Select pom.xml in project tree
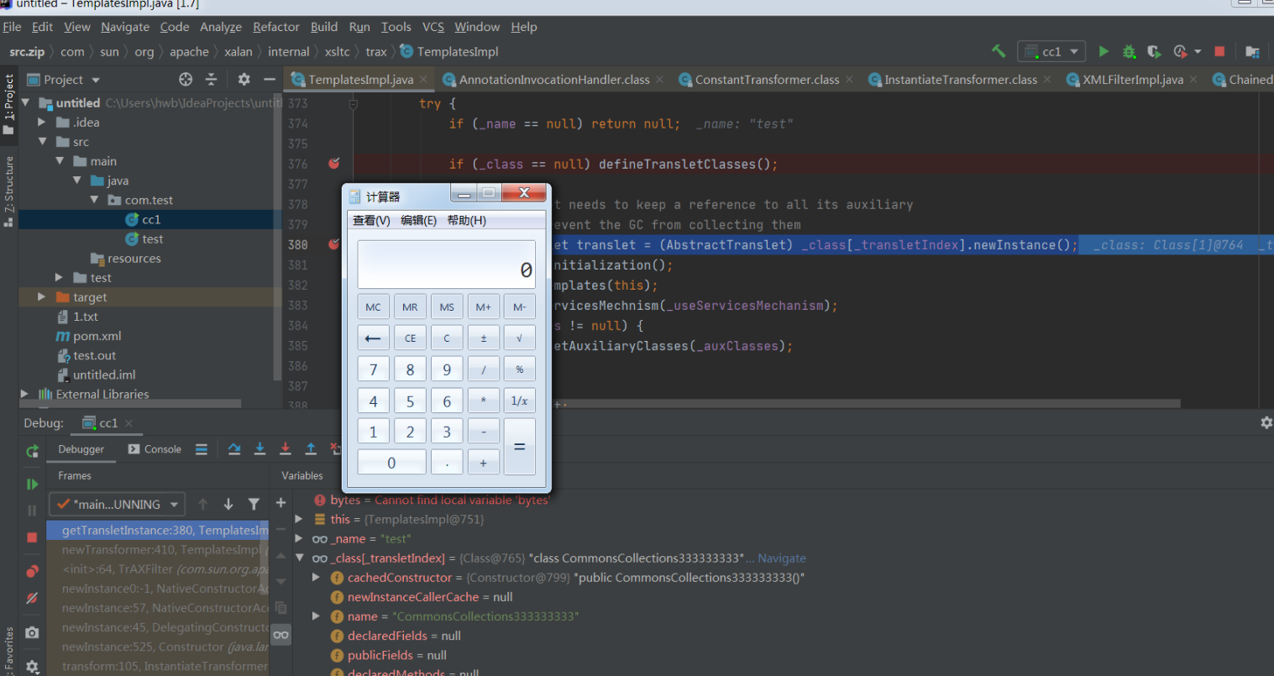The image size is (1274, 676). tap(97, 336)
